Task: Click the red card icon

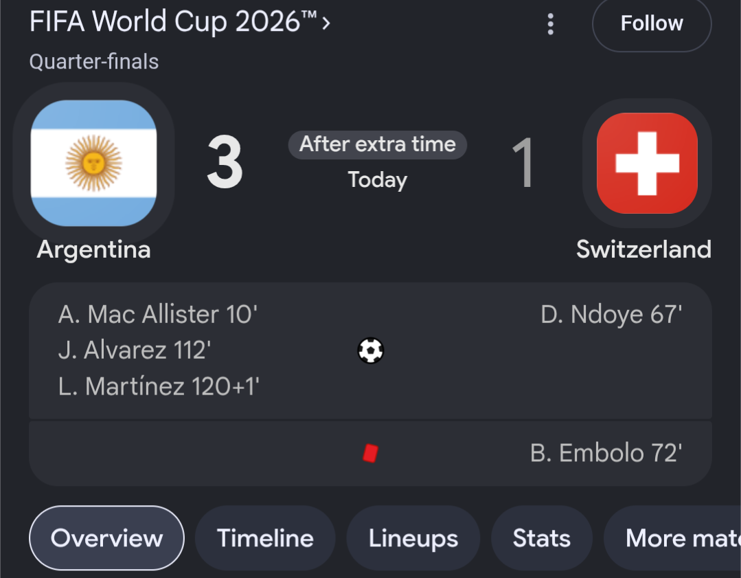Action: point(371,453)
